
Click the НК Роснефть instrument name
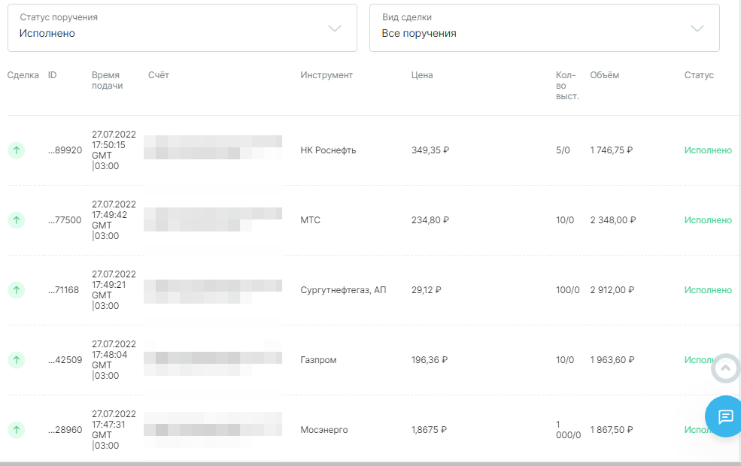click(x=328, y=150)
